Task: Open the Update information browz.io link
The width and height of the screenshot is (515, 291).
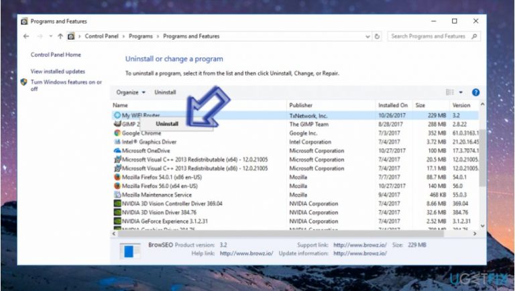Action: point(360,253)
